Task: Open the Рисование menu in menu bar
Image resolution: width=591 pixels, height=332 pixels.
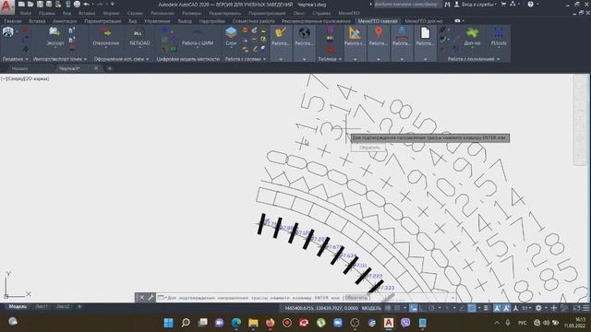Action: pos(163,13)
